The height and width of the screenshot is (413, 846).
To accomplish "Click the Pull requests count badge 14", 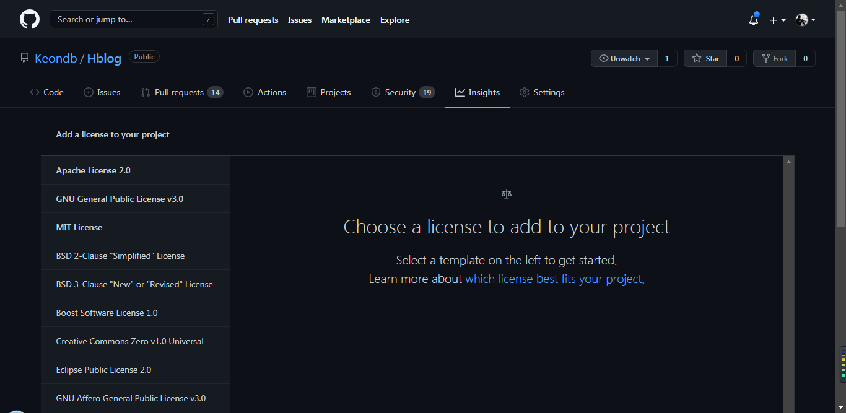I will [x=215, y=92].
